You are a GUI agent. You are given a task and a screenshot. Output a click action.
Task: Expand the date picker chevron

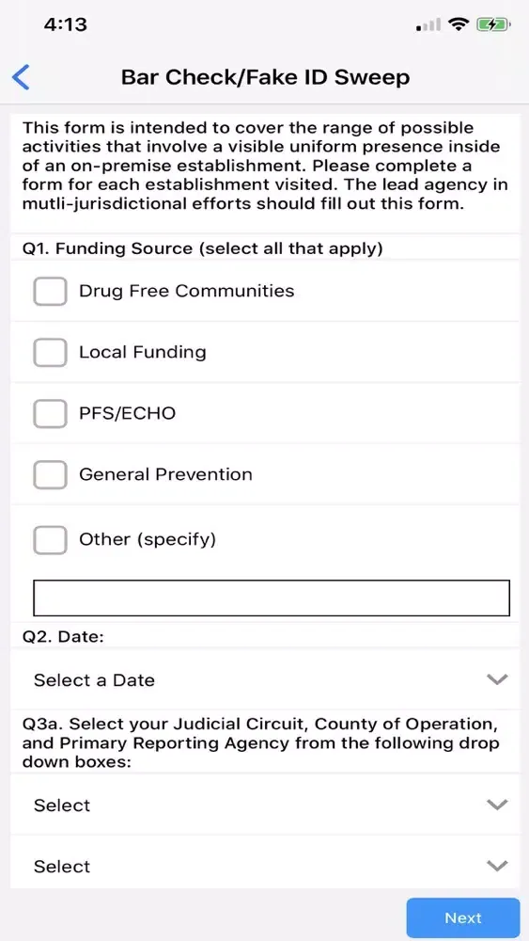[497, 680]
